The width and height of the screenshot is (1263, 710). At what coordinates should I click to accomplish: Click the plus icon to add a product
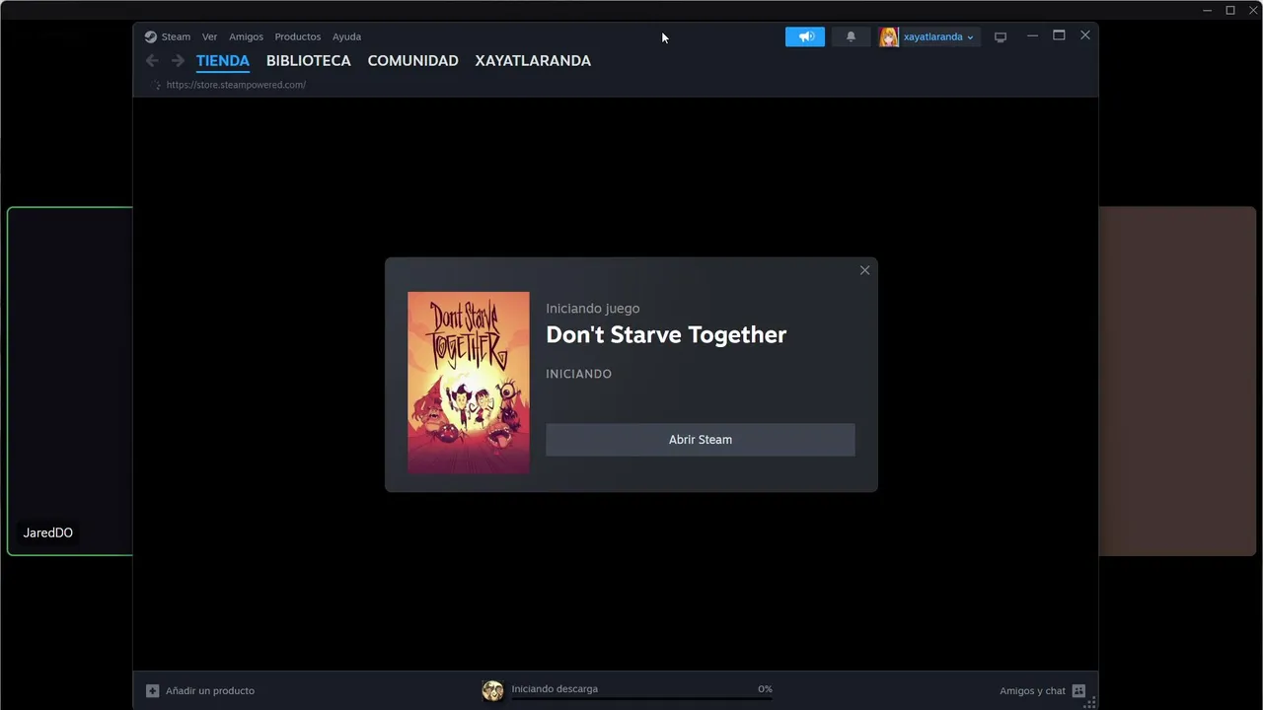(x=152, y=691)
